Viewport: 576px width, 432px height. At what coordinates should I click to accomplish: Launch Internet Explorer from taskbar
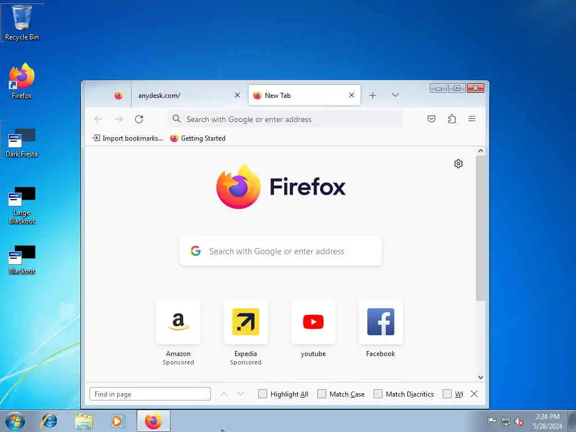coord(49,421)
